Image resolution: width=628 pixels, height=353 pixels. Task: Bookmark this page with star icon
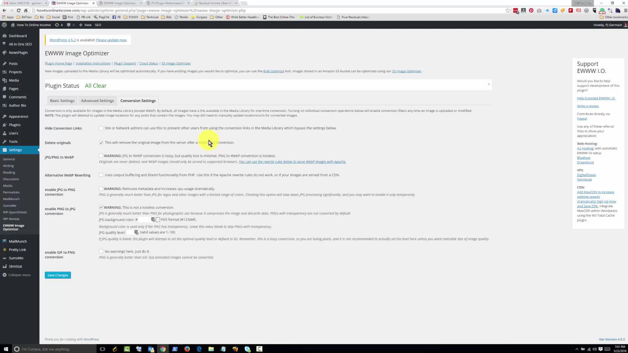[508, 10]
